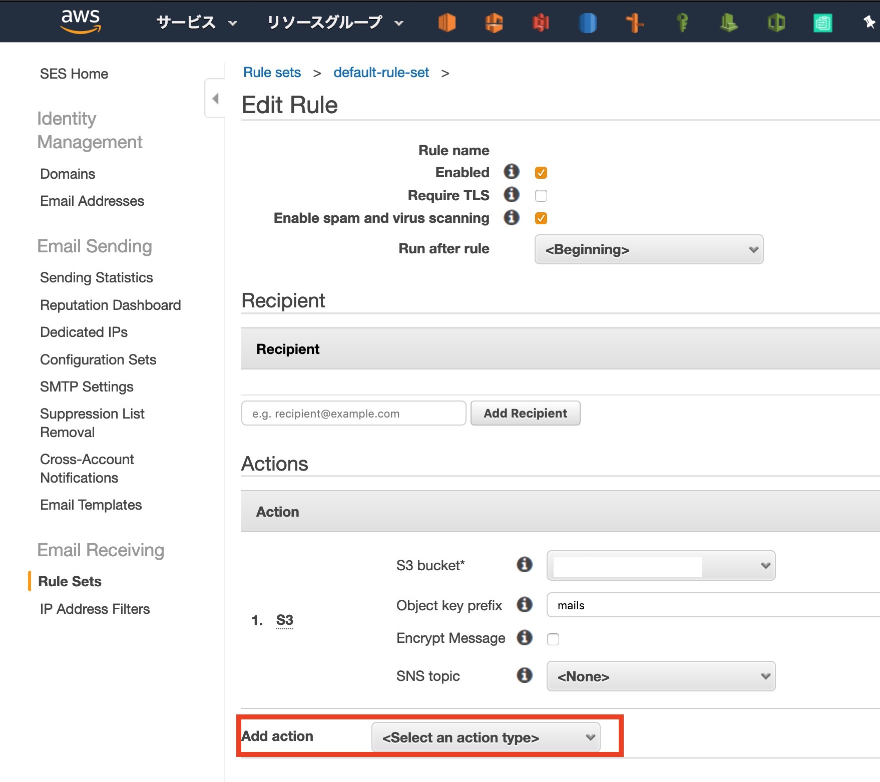Viewport: 880px width, 782px height.
Task: Open the green IAM key icon
Action: [x=682, y=23]
